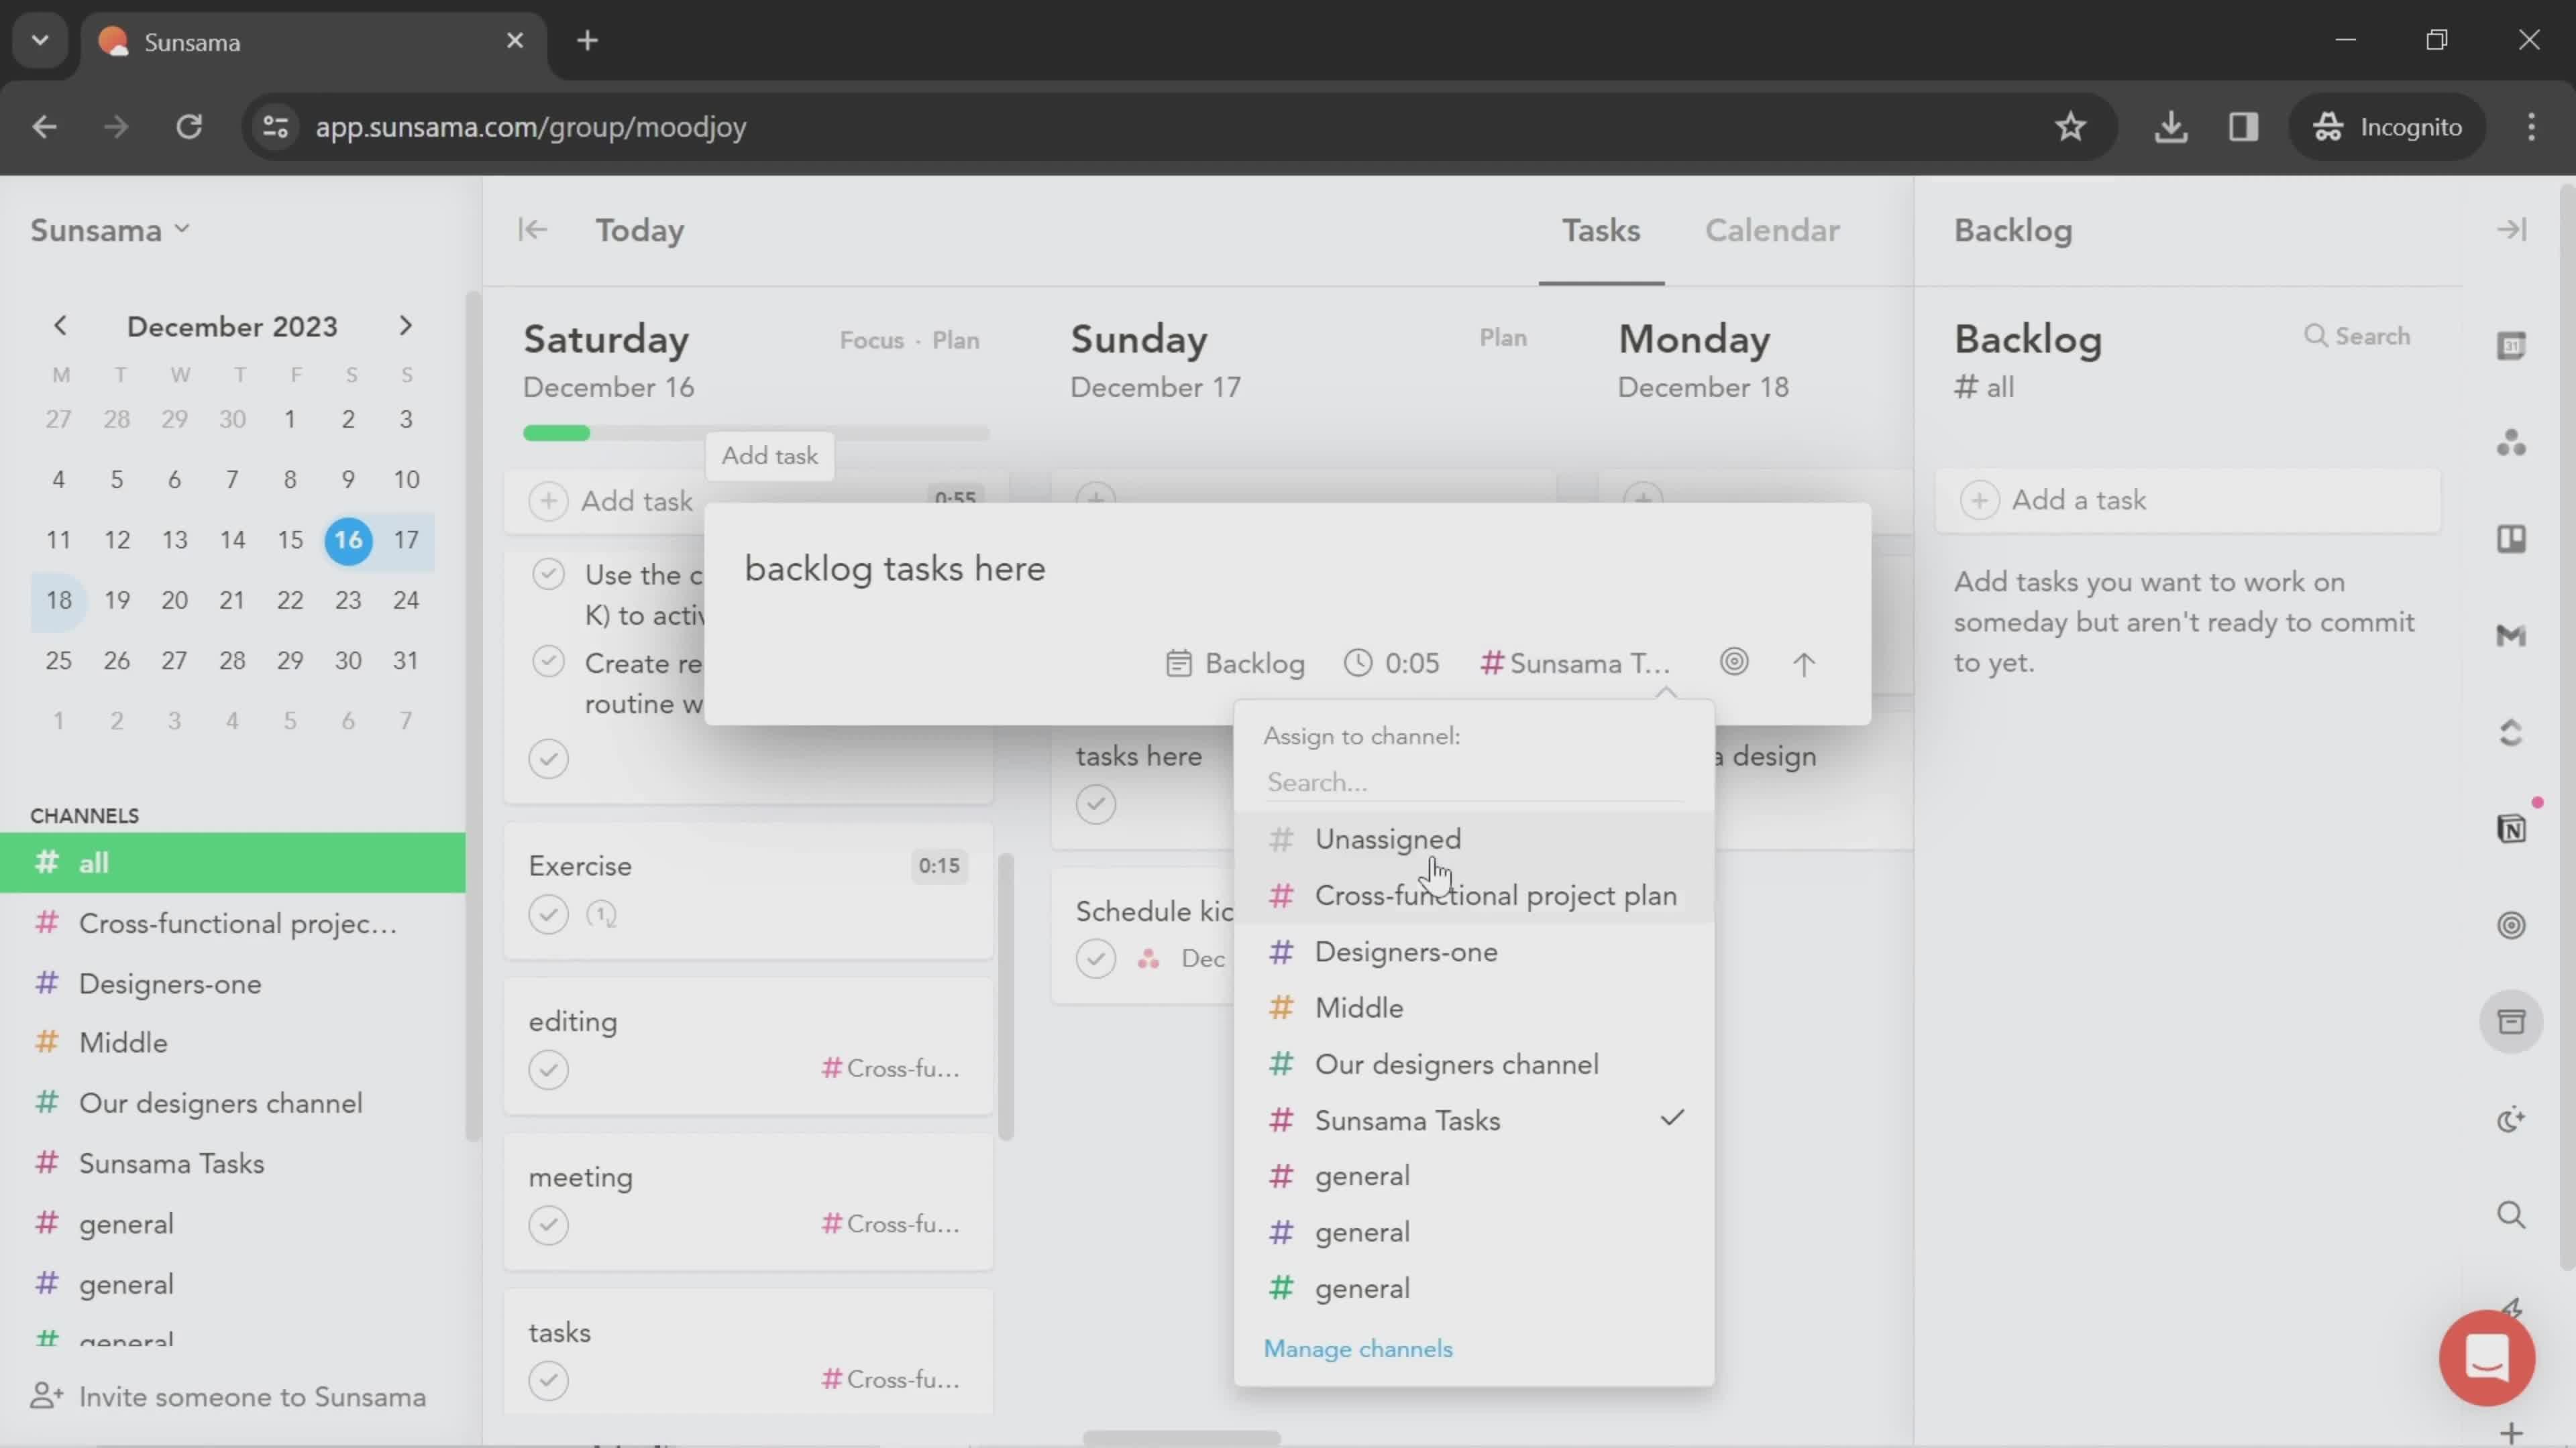Click the repeat icon on Exercise task
The height and width of the screenshot is (1448, 2576).
coord(601,914)
